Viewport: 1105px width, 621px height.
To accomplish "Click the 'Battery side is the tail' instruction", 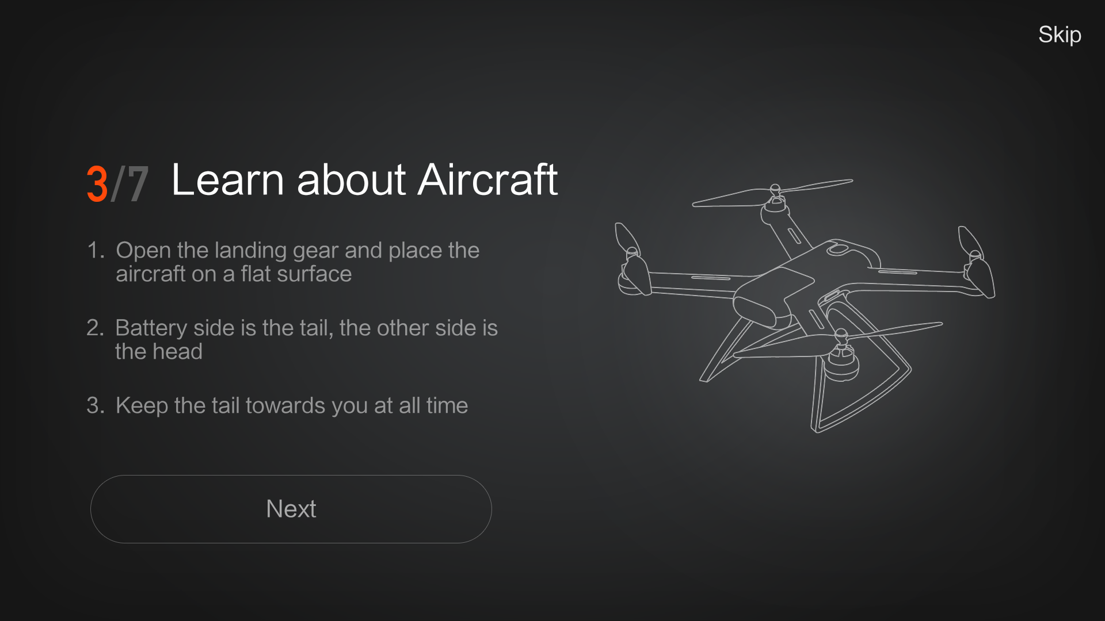I will (292, 339).
